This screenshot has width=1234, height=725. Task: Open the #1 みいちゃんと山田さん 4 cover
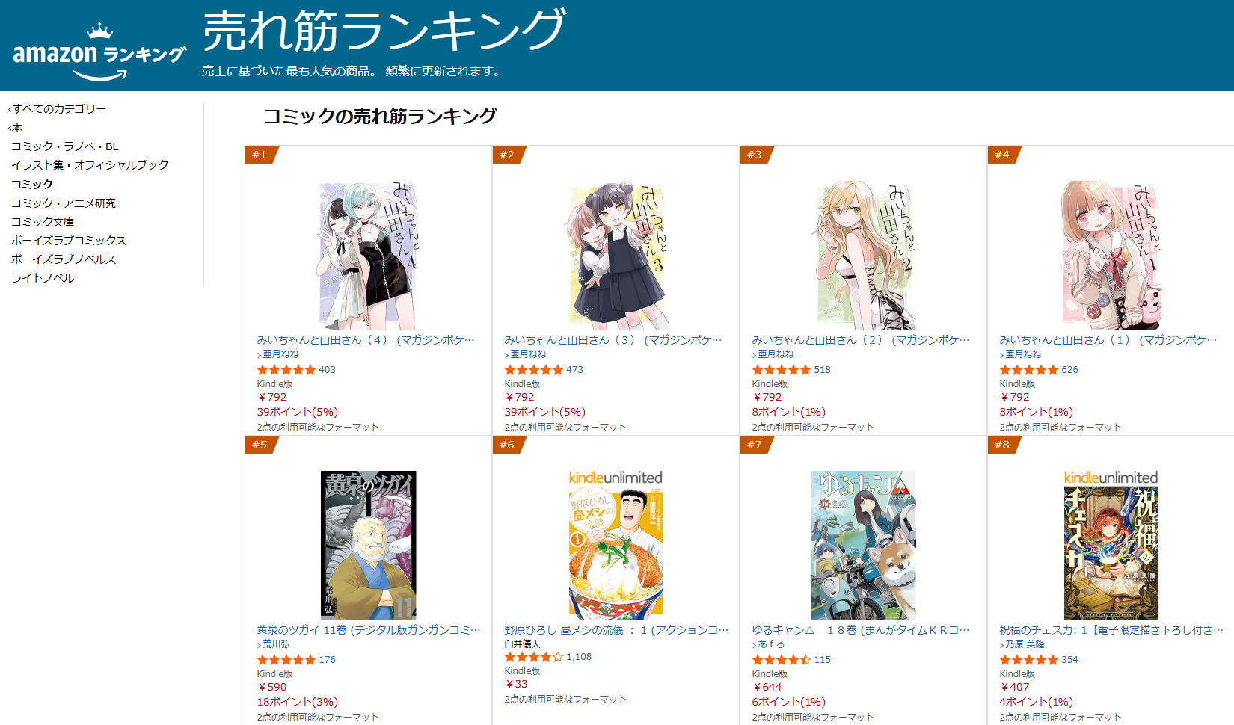(368, 256)
